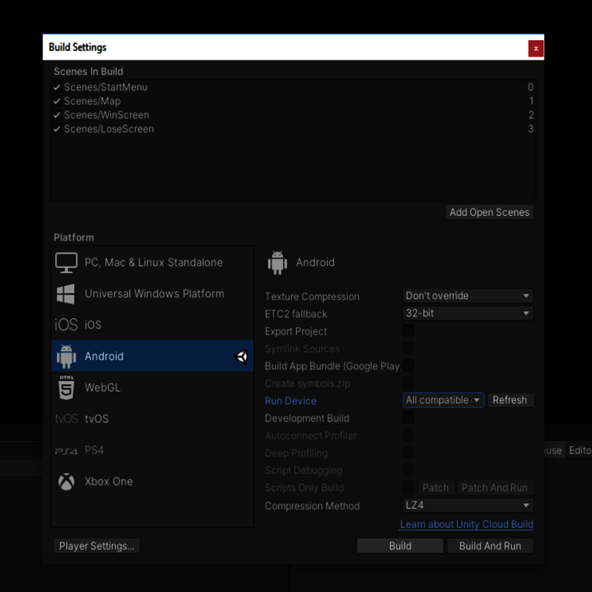Screen dimensions: 592x592
Task: Toggle the Symlink Sources checkbox
Action: point(408,348)
